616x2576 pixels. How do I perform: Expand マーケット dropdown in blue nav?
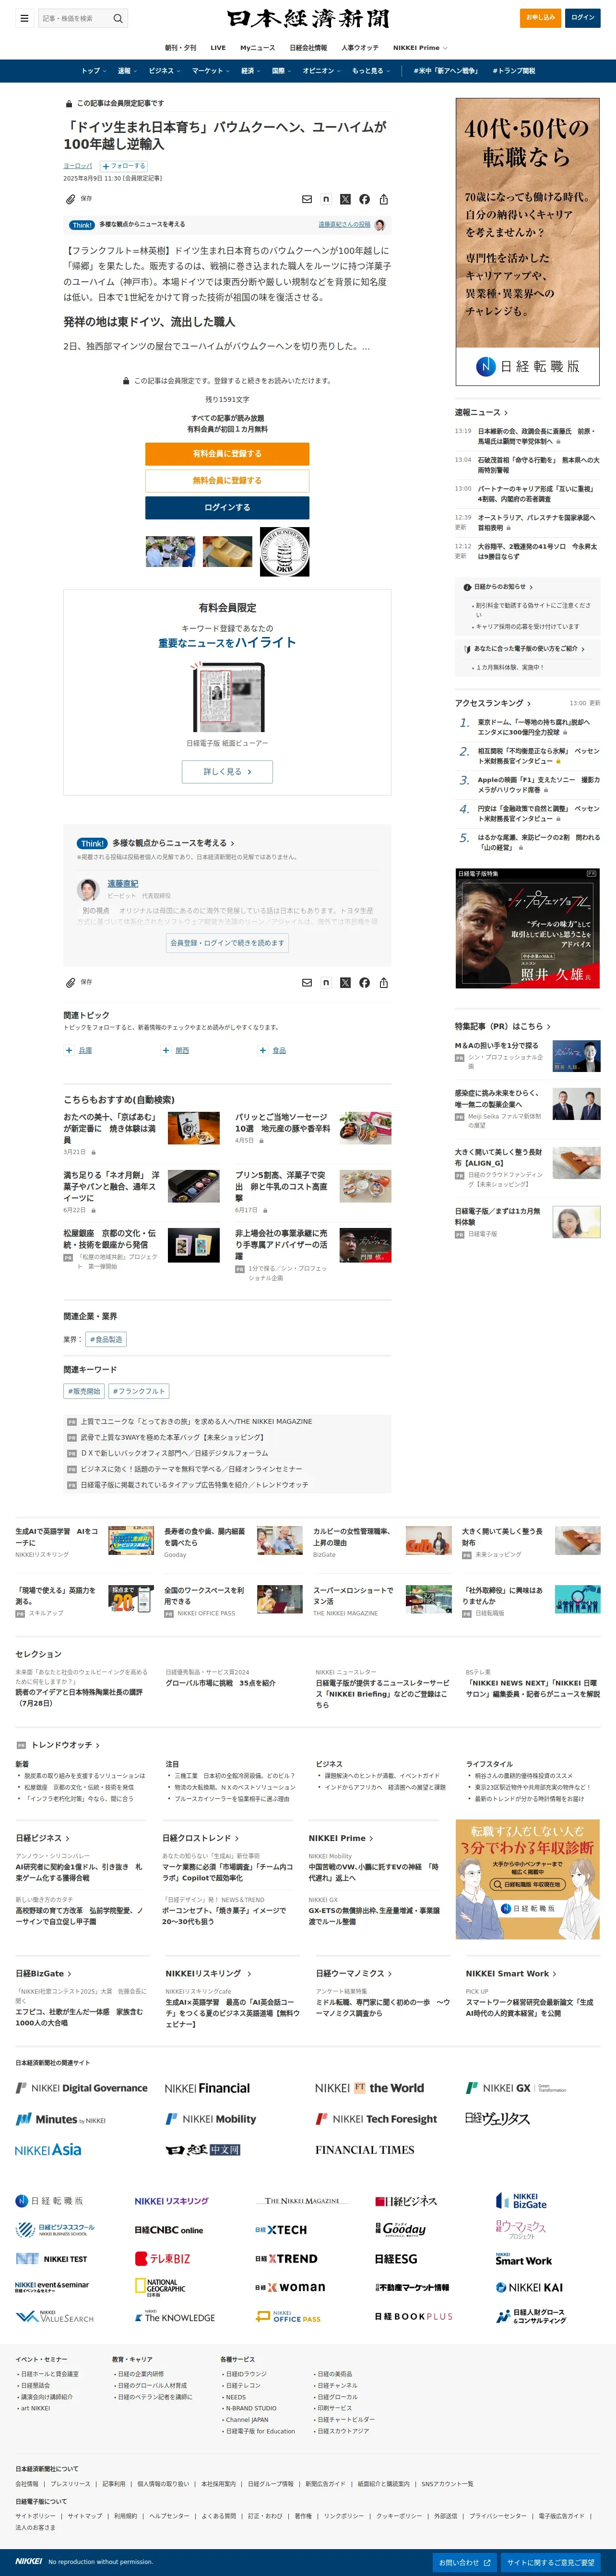[211, 71]
